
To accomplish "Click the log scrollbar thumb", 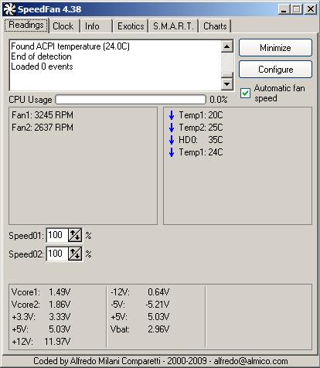I will coord(227,75).
